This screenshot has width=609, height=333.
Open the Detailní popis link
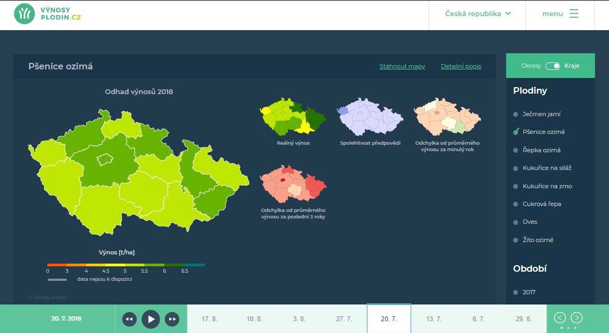[x=461, y=67]
